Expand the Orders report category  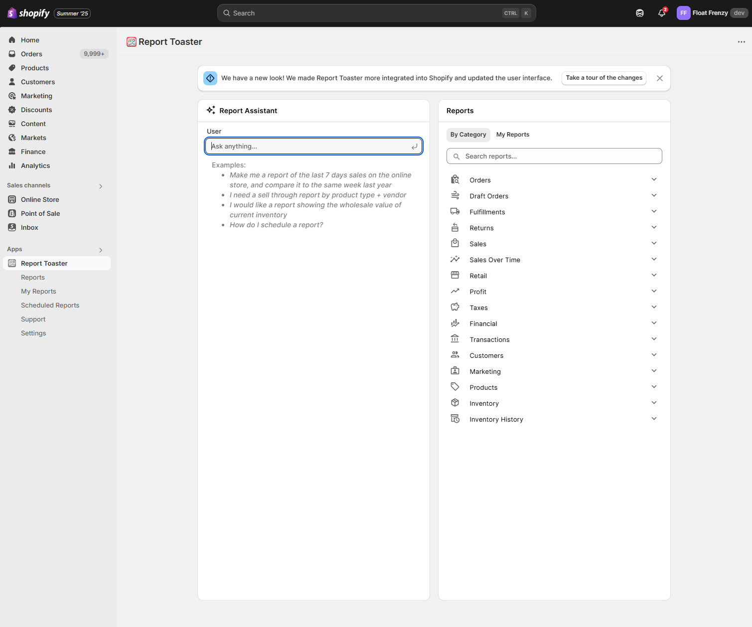pyautogui.click(x=654, y=180)
